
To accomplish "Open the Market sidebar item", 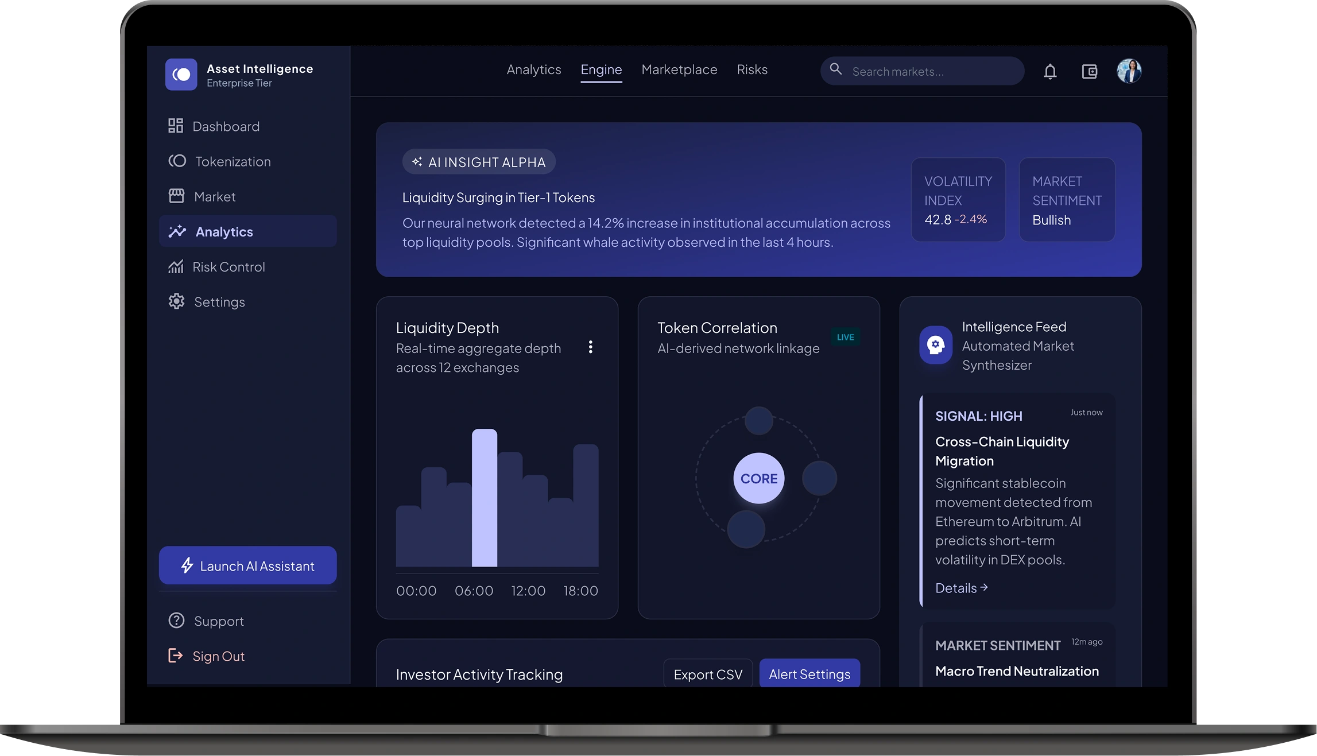I will click(x=247, y=197).
